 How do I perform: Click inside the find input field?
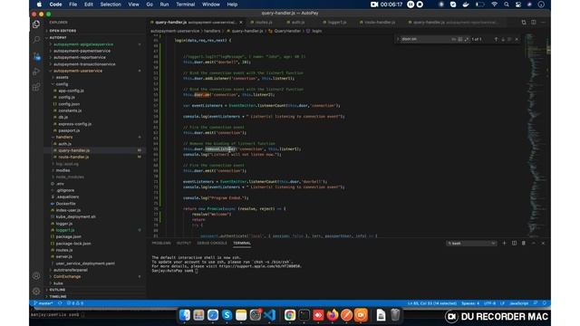(425, 39)
